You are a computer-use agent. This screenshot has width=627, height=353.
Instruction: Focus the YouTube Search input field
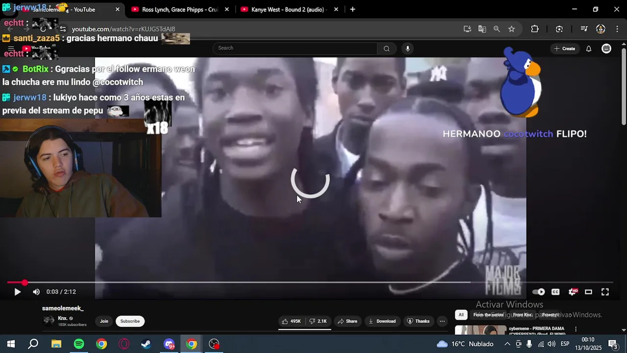[x=295, y=48]
